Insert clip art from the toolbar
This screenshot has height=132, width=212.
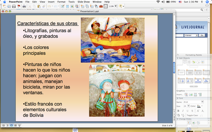(x=77, y=6)
